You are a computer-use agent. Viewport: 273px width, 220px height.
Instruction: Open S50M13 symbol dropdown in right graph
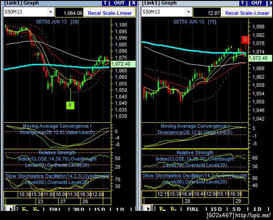188,12
